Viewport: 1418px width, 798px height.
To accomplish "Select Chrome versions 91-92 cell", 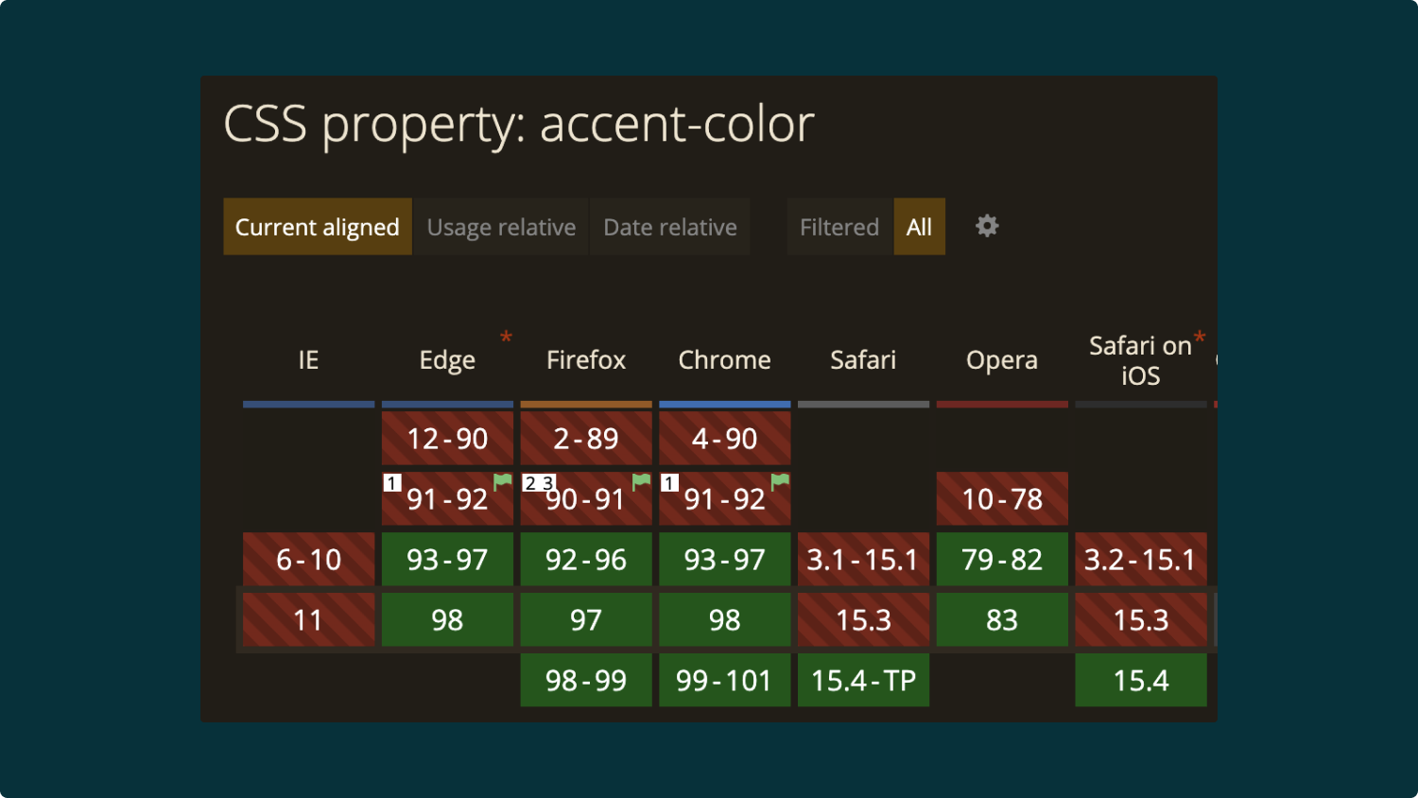I will pos(725,499).
